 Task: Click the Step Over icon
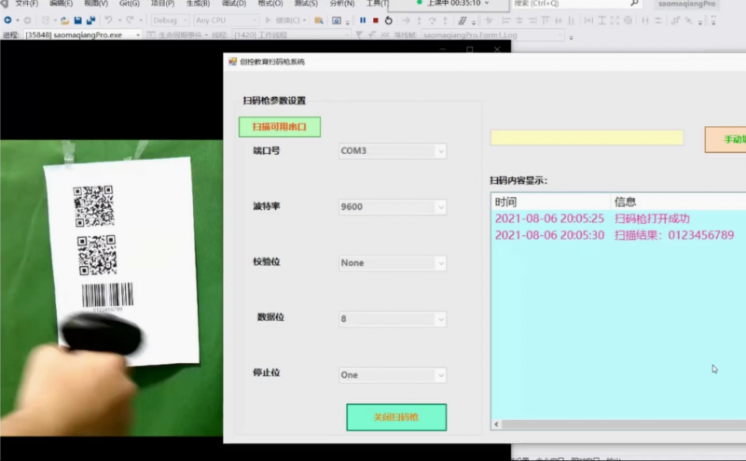(x=432, y=21)
